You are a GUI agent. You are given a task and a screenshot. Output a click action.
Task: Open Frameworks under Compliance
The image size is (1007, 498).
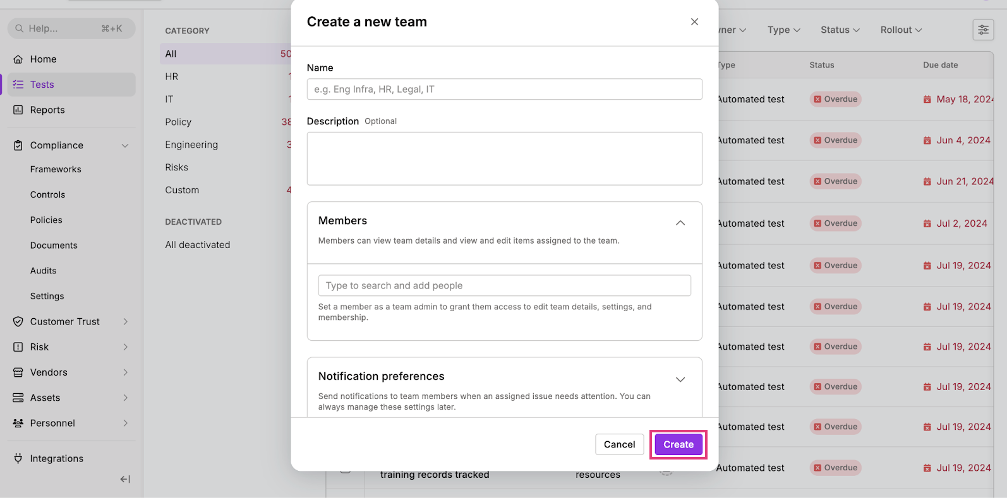(56, 169)
